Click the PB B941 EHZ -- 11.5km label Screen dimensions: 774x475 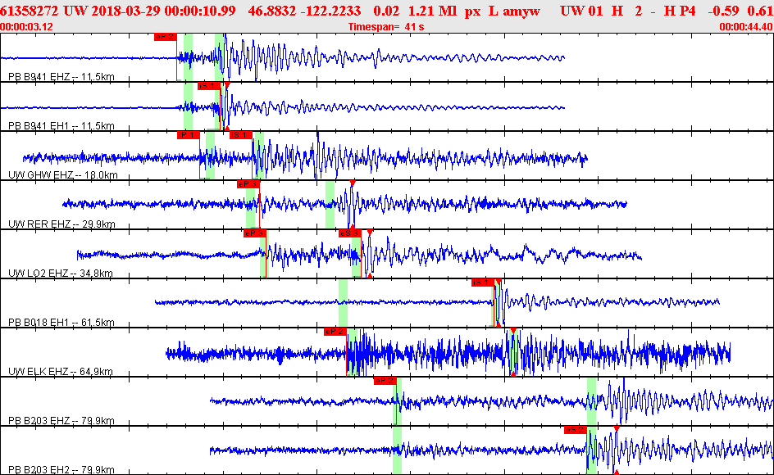coord(61,77)
